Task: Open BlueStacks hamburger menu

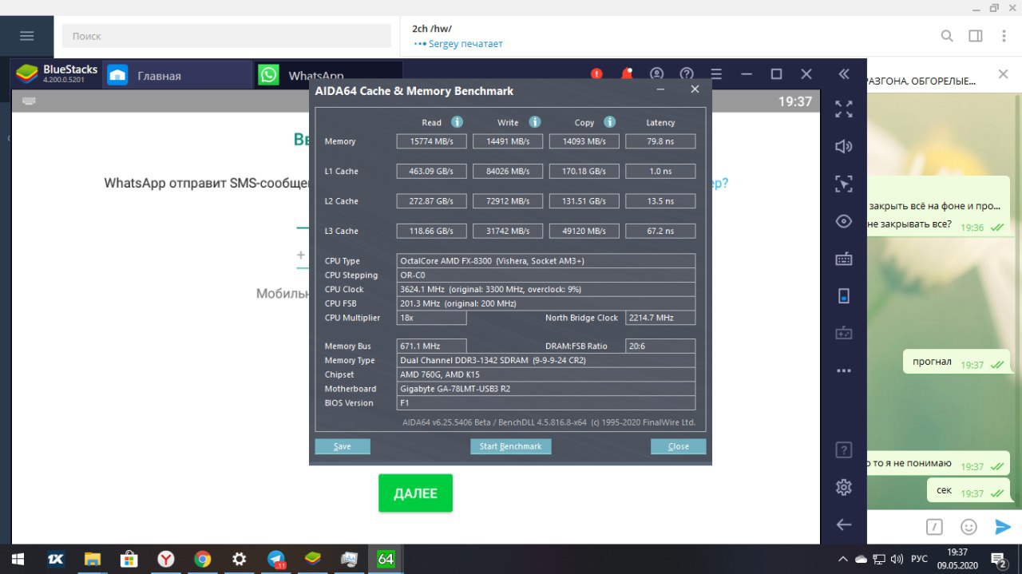Action: [x=716, y=74]
